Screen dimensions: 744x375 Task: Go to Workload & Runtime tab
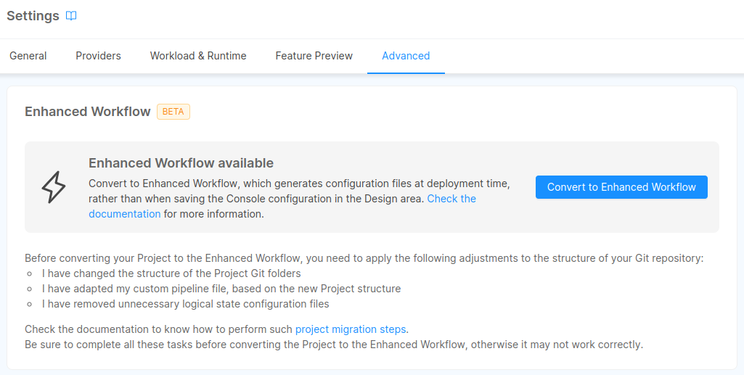198,56
